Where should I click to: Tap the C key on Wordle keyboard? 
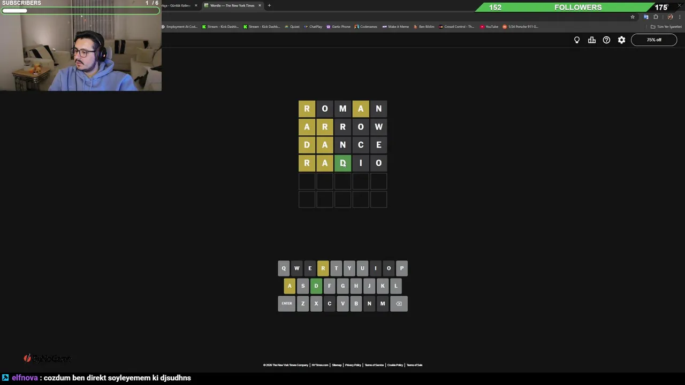point(329,304)
